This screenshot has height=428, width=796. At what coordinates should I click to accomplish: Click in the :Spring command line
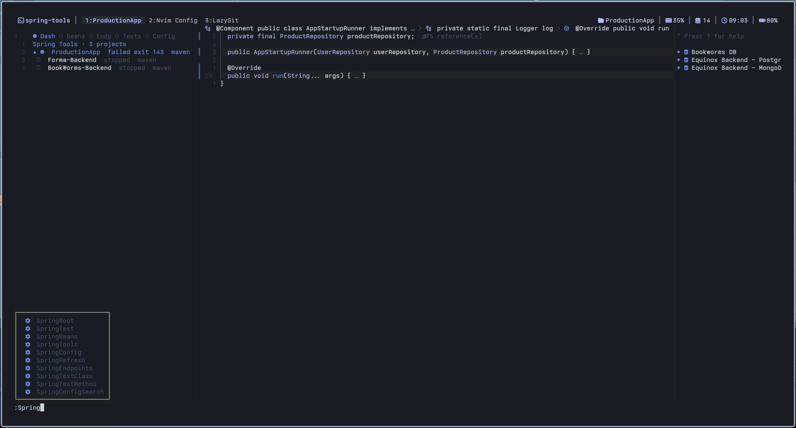tap(29, 408)
